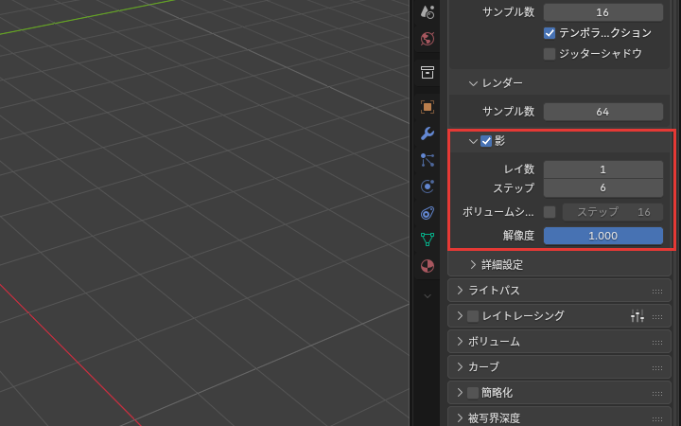Grab the ライトパス panel drag handle

pos(657,292)
